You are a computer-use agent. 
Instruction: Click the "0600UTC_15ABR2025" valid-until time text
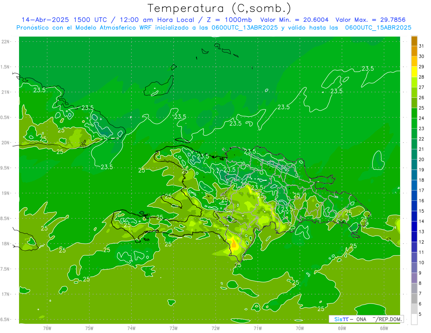(378, 28)
